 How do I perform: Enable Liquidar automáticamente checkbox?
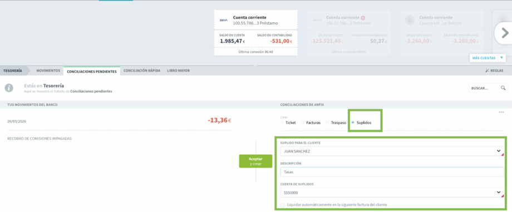point(283,205)
